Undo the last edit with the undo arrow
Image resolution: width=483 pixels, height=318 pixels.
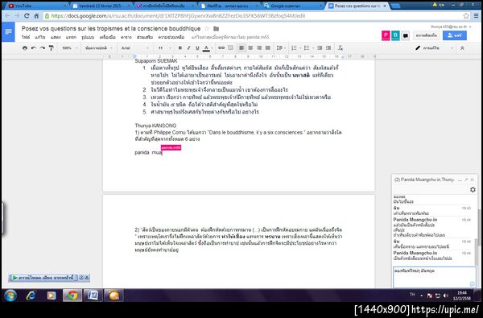(34, 48)
